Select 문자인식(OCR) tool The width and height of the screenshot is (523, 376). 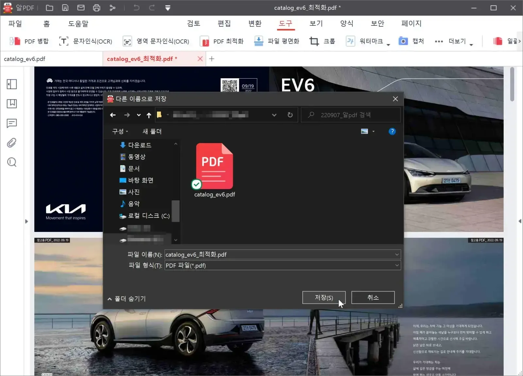click(86, 41)
